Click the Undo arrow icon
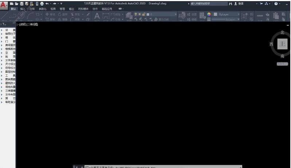The image size is (291, 168). pos(47,3)
